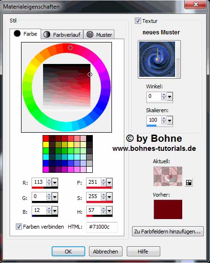Click the Skalieren field showing 100
This screenshot has height=263, width=210.
coord(154,120)
